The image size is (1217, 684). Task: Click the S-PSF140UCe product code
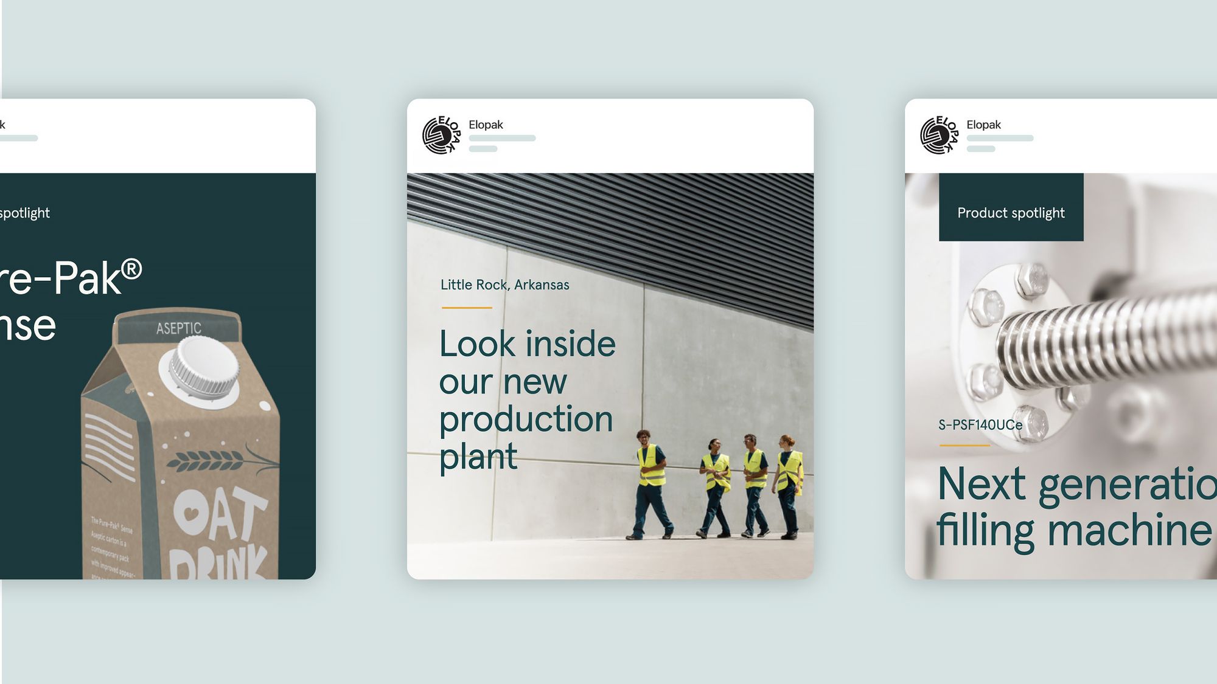[980, 425]
